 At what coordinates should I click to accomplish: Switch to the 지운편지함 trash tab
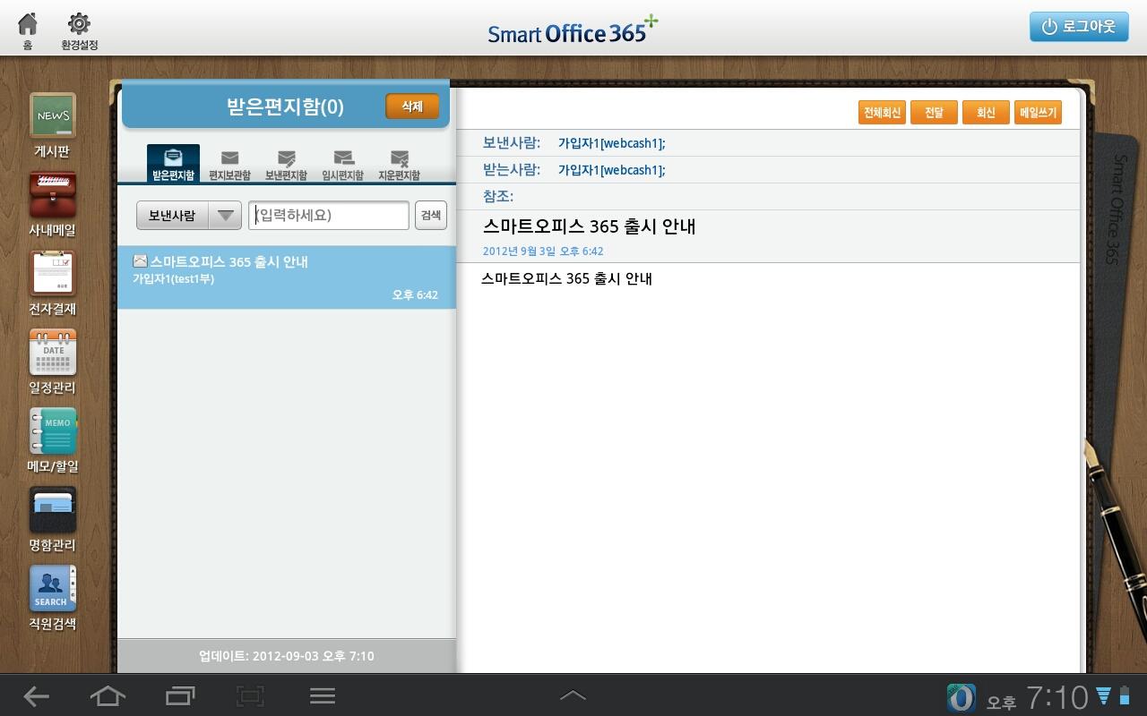pos(399,166)
